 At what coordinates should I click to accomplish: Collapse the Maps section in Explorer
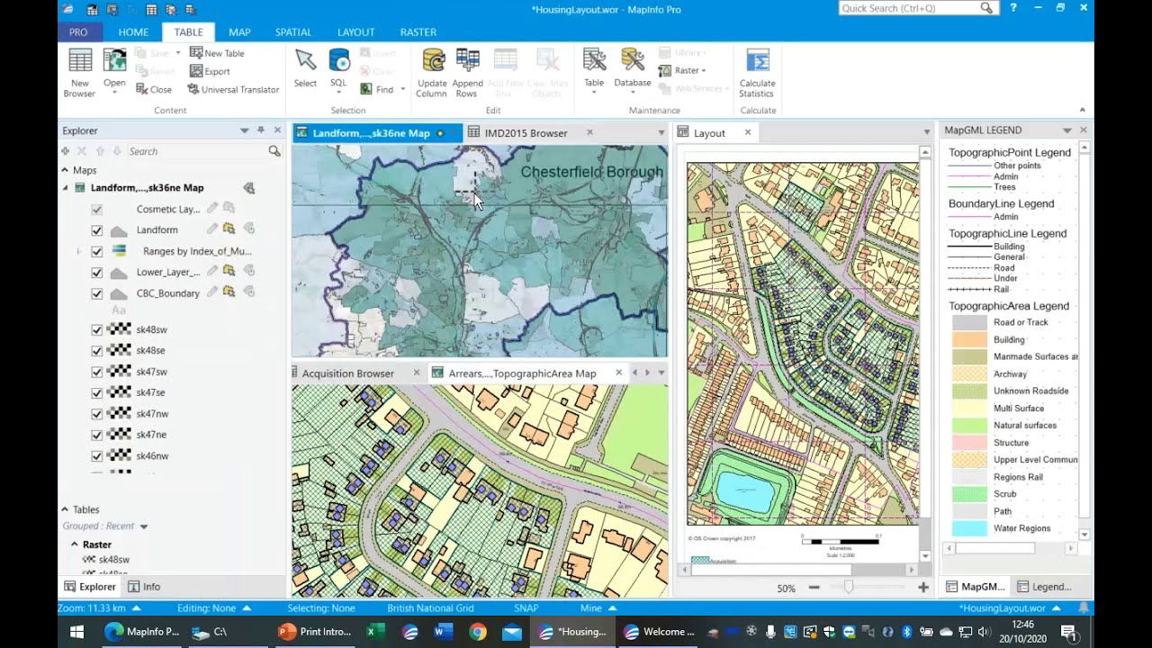coord(65,170)
